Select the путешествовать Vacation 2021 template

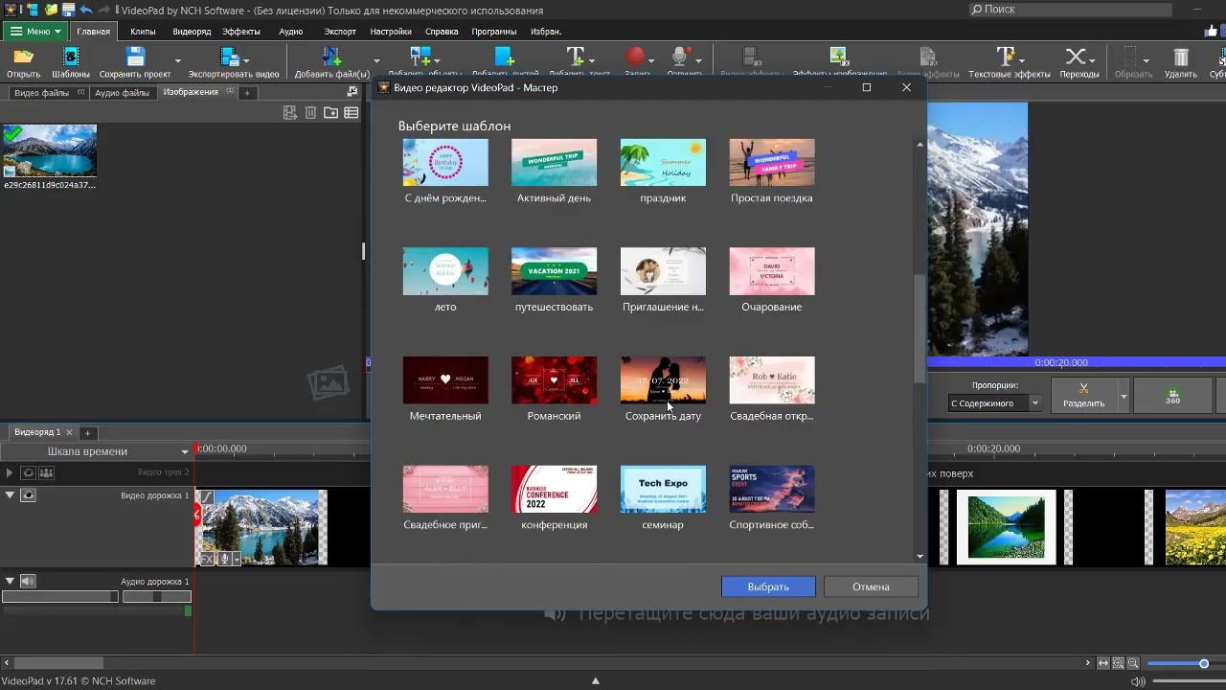click(x=554, y=280)
